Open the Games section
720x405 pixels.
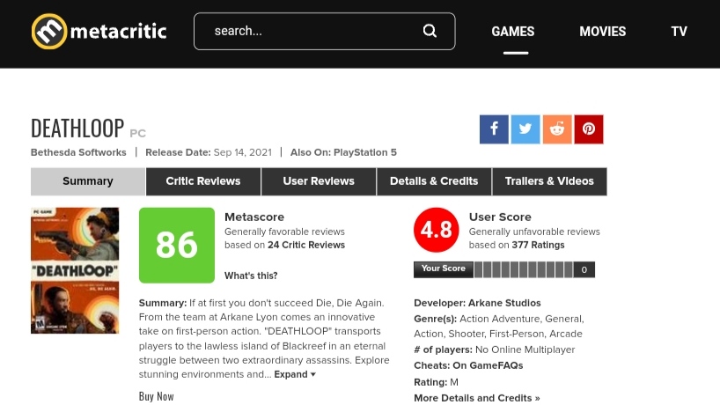[x=513, y=31]
